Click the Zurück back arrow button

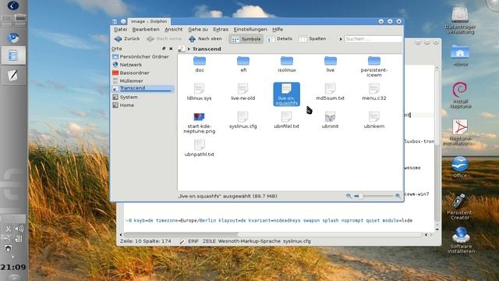pos(127,39)
